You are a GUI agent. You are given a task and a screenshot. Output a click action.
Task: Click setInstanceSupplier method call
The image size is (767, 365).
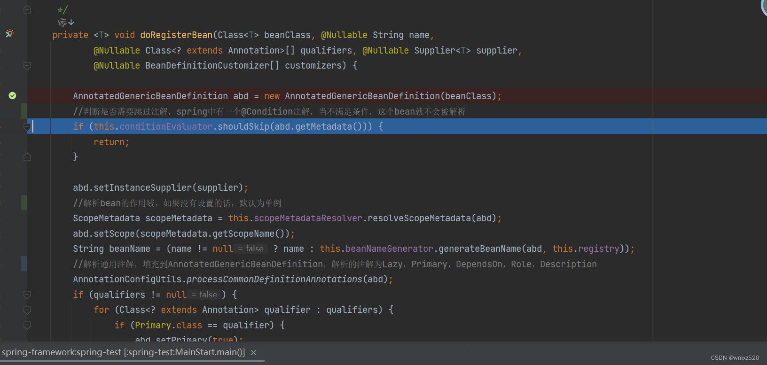pyautogui.click(x=143, y=188)
